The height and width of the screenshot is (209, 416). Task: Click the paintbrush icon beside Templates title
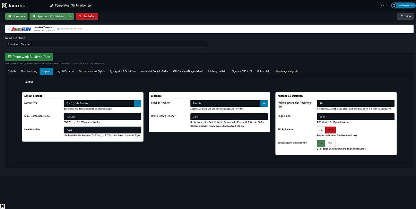pos(52,6)
